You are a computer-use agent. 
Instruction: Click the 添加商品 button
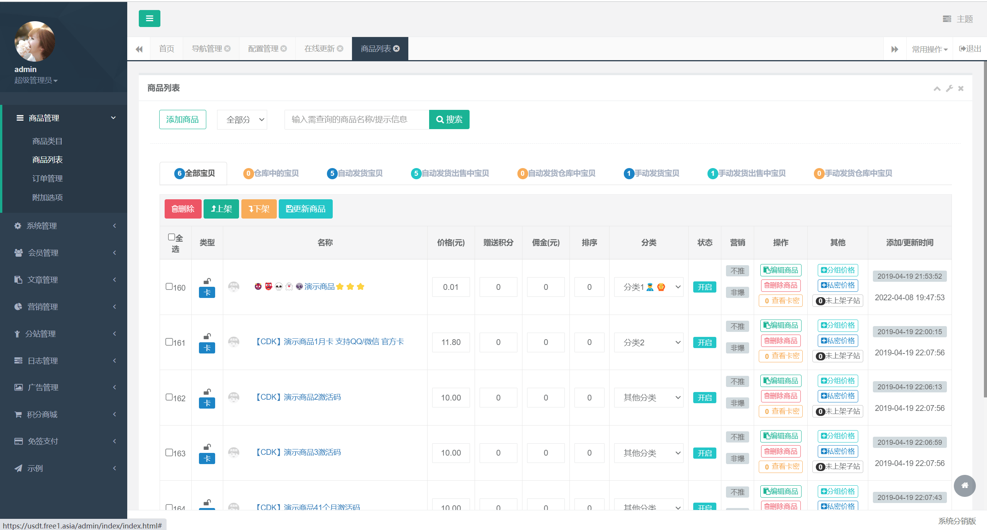click(x=182, y=119)
